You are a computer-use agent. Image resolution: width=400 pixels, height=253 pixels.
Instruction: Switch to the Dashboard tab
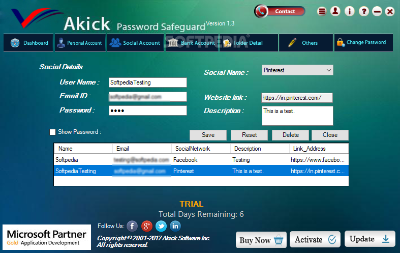pyautogui.click(x=28, y=43)
